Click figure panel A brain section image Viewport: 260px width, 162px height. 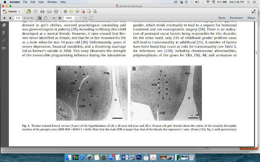[x=92, y=93]
